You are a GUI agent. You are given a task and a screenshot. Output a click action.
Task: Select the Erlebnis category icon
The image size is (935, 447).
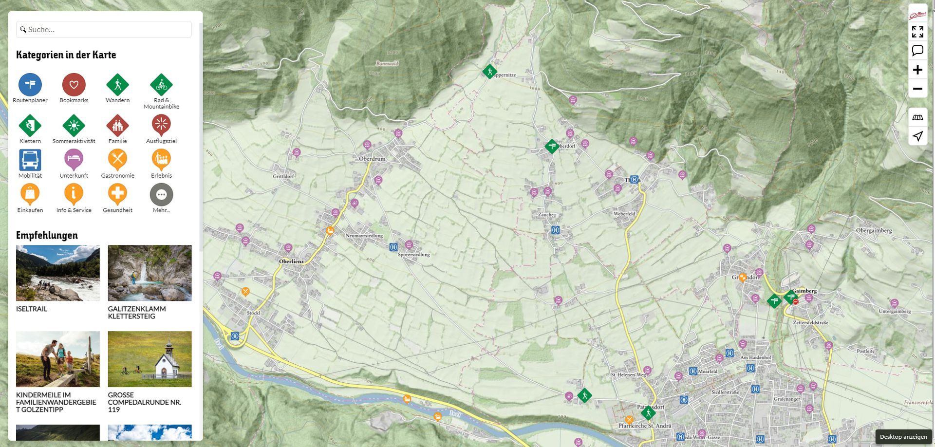click(161, 160)
